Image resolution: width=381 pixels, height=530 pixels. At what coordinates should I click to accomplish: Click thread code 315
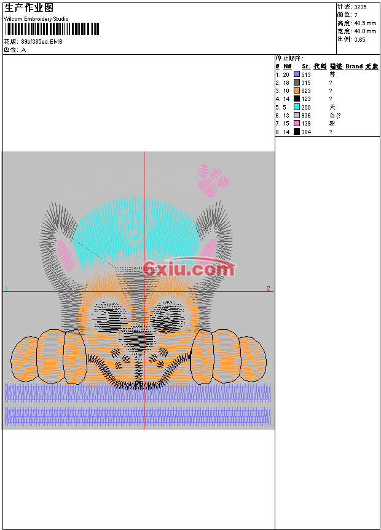click(x=306, y=83)
